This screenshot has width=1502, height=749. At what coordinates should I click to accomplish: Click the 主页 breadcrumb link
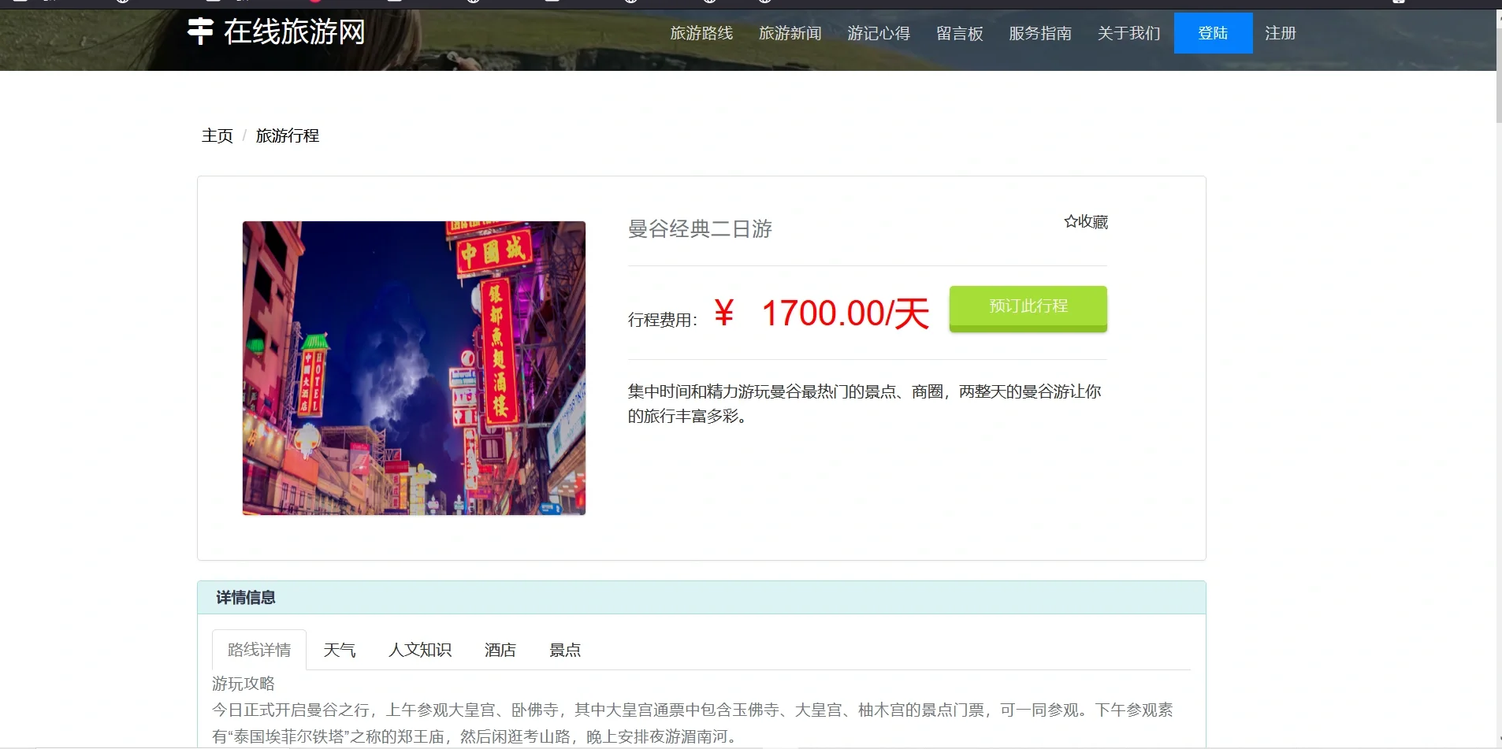point(217,135)
